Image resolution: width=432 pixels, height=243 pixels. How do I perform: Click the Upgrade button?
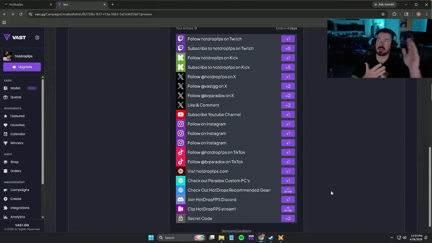[x=22, y=67]
